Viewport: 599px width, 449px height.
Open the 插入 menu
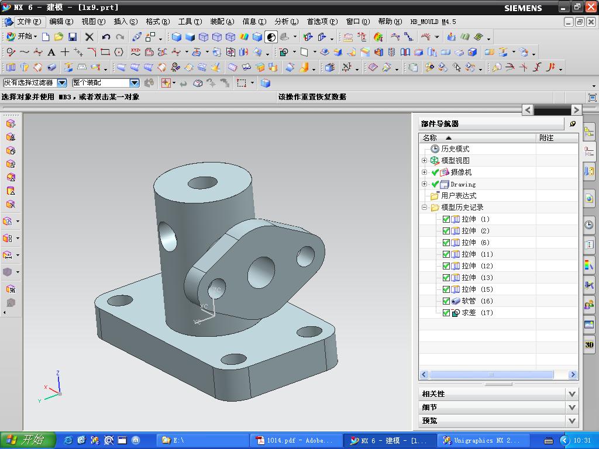coord(126,22)
